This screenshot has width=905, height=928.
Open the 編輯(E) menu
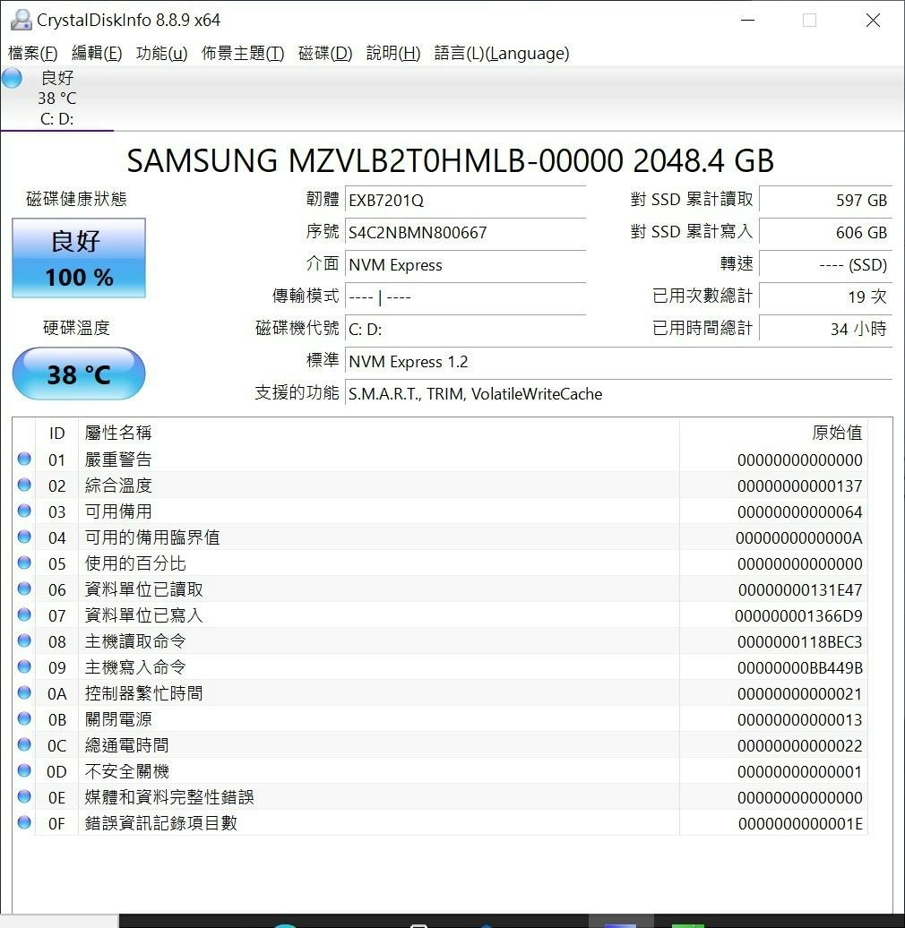click(x=97, y=53)
